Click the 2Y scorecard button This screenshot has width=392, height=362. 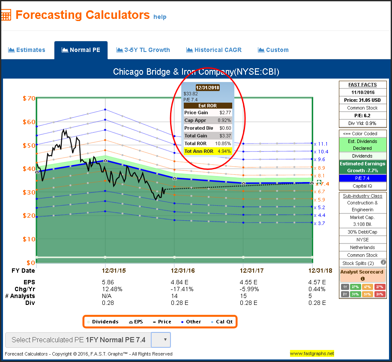345,294
